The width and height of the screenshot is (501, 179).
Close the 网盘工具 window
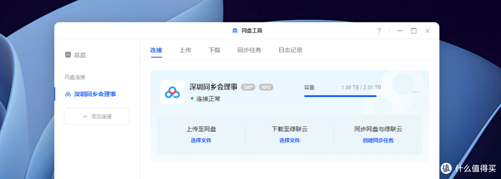428,31
